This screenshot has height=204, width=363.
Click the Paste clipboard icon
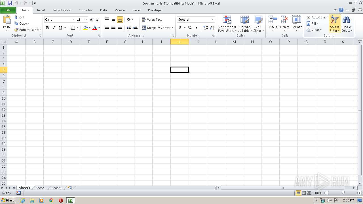click(7, 20)
